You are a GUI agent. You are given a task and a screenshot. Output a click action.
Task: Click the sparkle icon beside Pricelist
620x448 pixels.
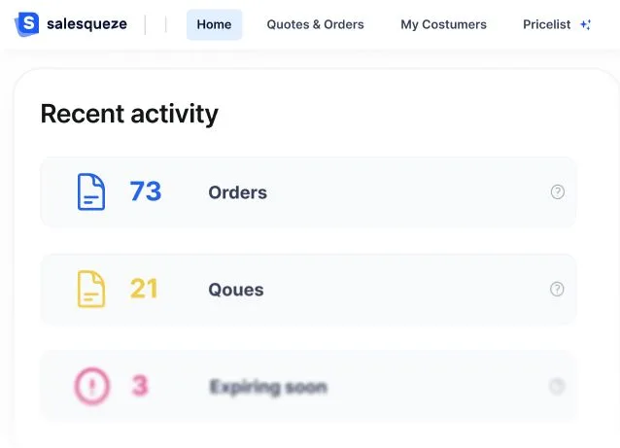click(x=585, y=24)
